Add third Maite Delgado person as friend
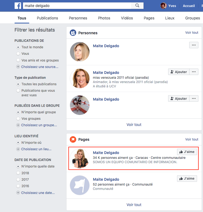 179,98
